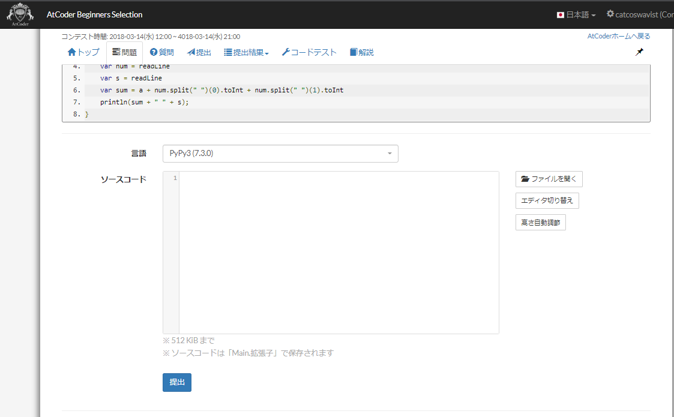
Task: Click the question mark icon beside 質問
Action: (154, 52)
